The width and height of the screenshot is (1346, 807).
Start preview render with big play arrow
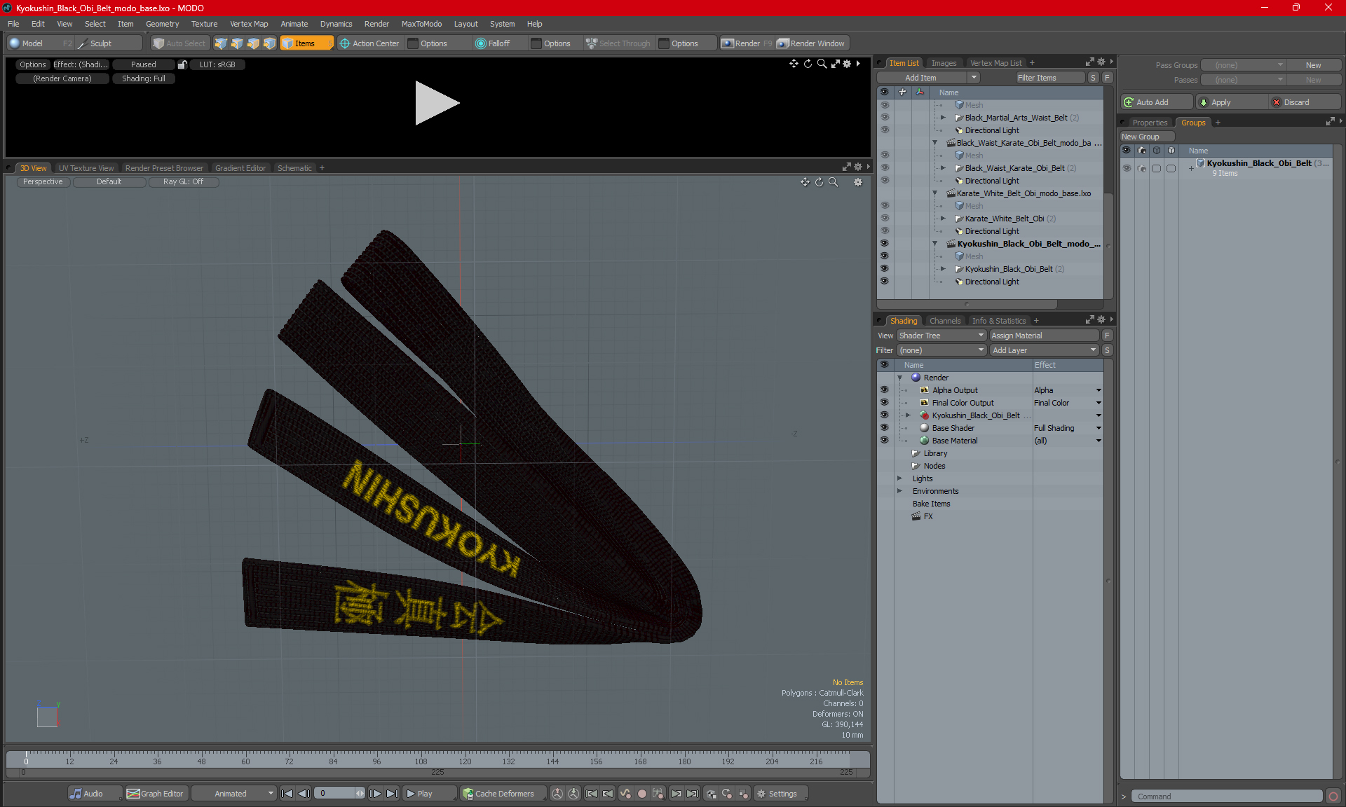[x=436, y=103]
